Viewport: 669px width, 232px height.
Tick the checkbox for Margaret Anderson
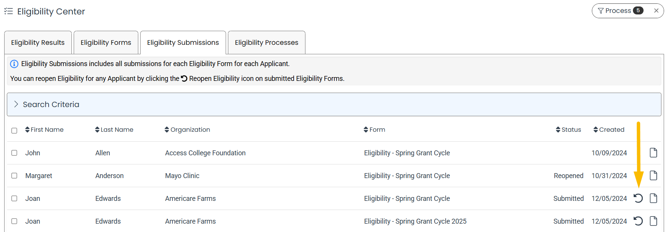point(14,175)
